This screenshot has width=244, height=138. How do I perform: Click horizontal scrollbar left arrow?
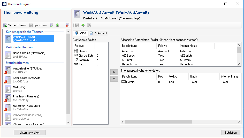[123, 122]
